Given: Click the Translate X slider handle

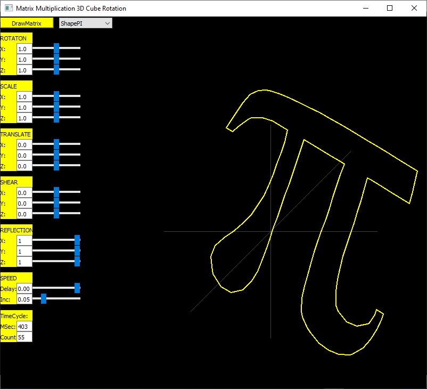Looking at the screenshot, I should pos(56,144).
